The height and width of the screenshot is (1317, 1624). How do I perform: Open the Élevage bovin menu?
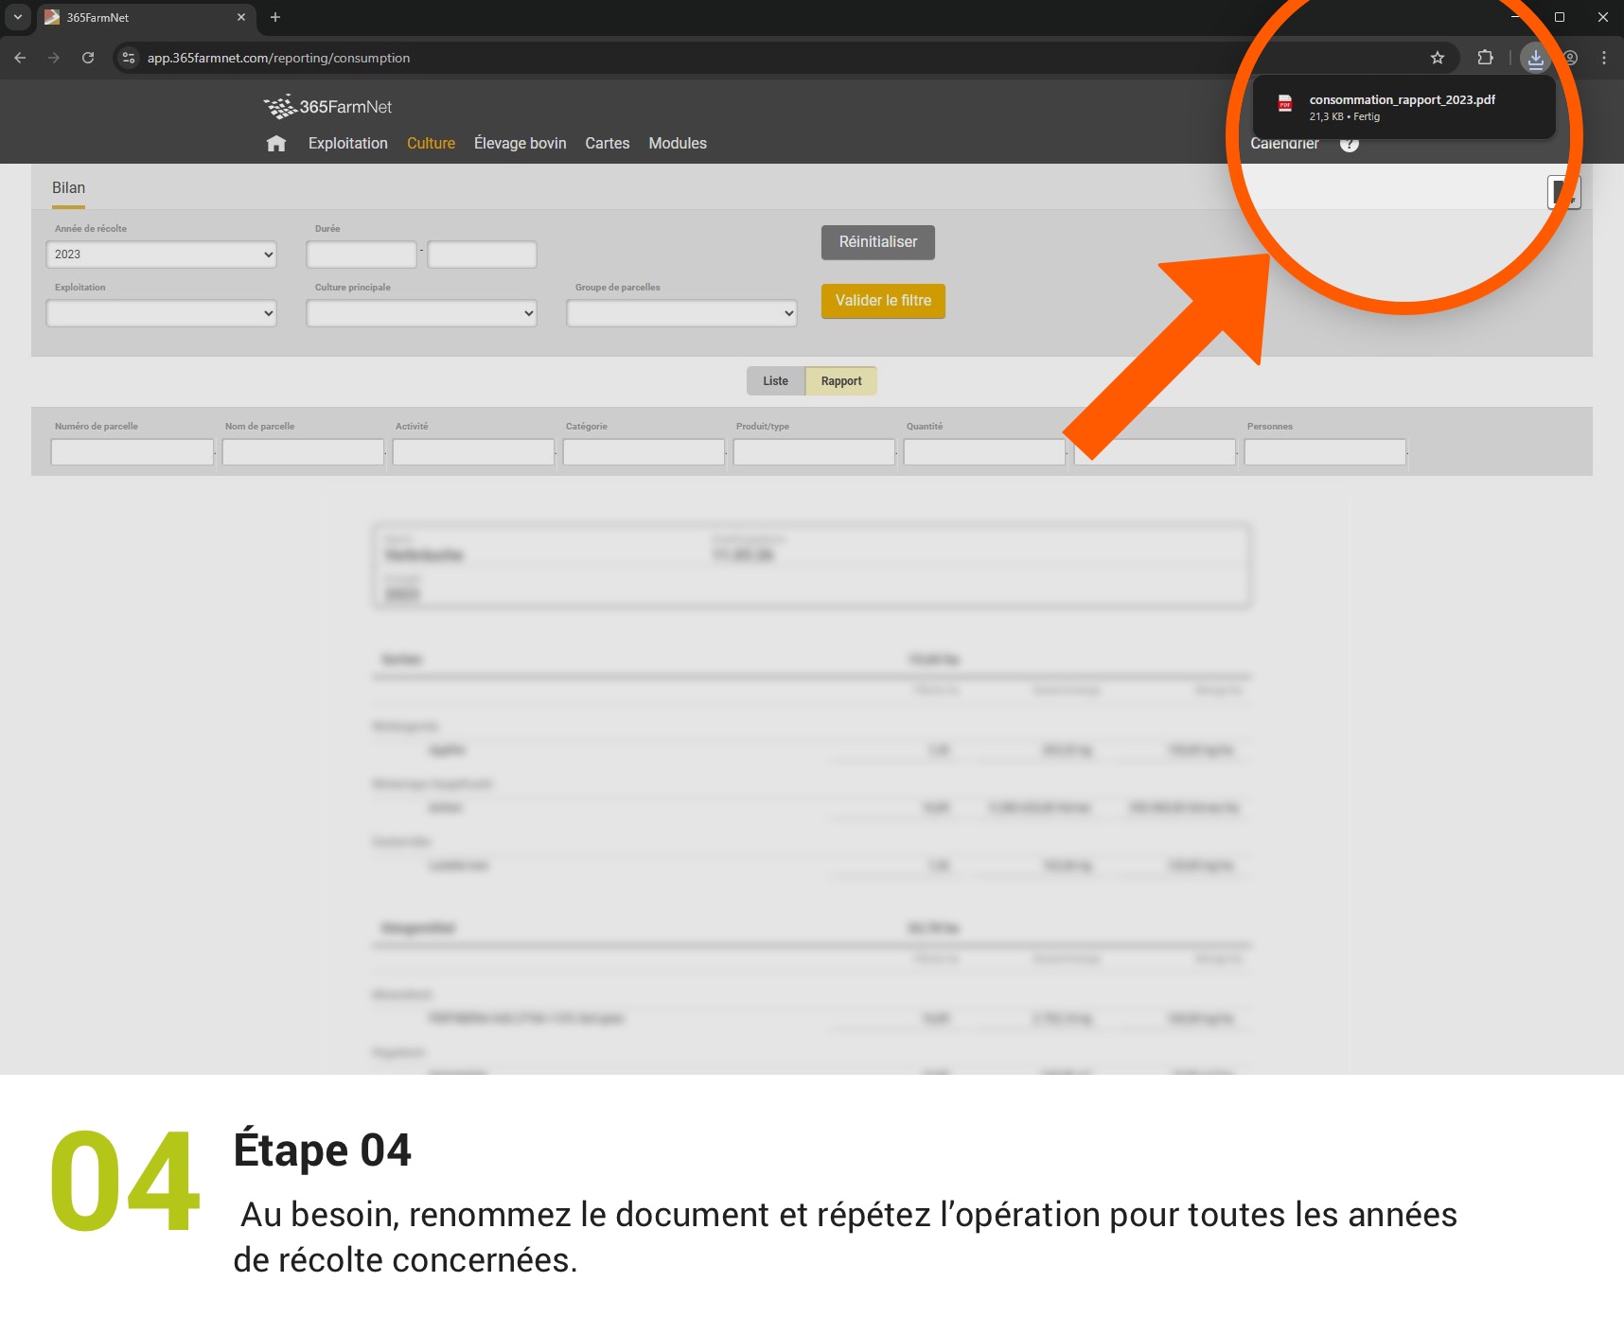click(520, 144)
